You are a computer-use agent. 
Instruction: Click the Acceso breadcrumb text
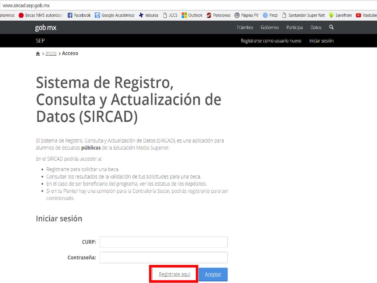[x=70, y=53]
